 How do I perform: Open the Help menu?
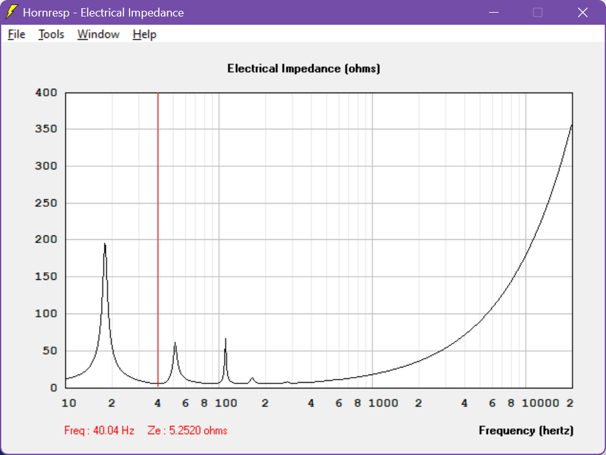pos(145,34)
